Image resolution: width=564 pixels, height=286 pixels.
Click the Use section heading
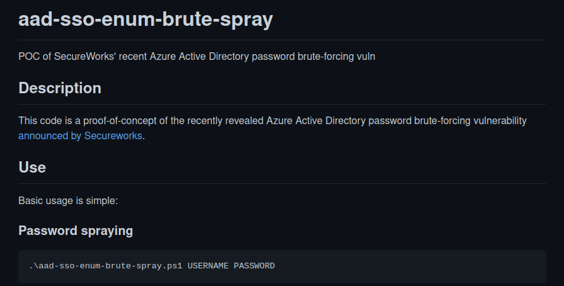point(32,168)
